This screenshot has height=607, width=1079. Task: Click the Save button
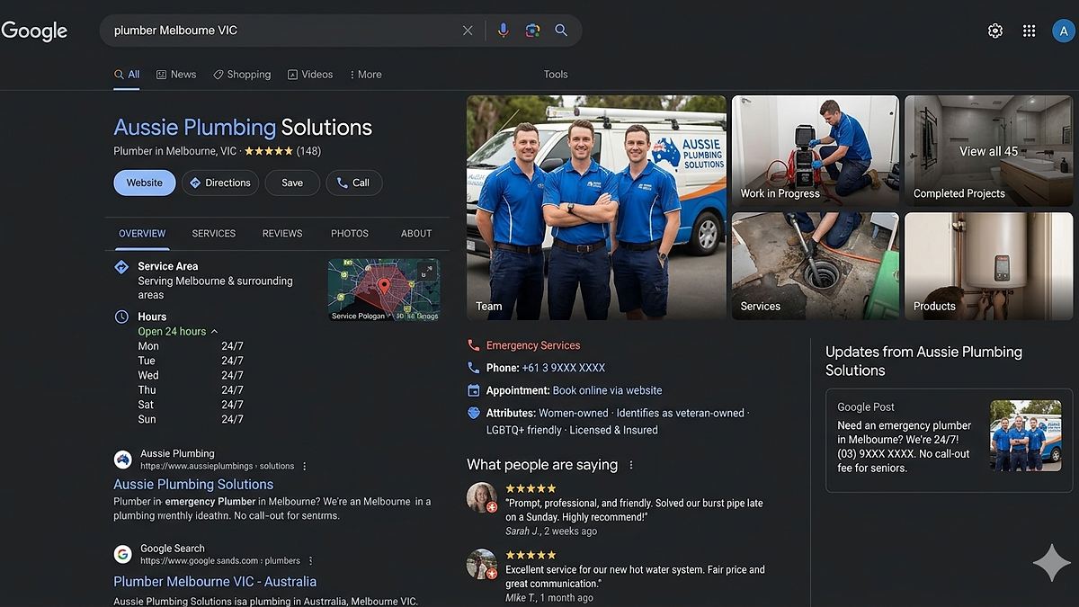292,183
